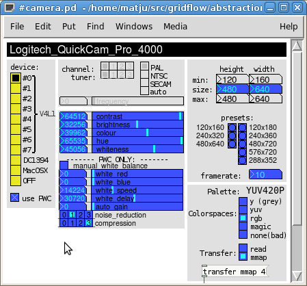Screen dimensions: 307x286
Task: Click the brightness number box 32256
Action: [74, 125]
